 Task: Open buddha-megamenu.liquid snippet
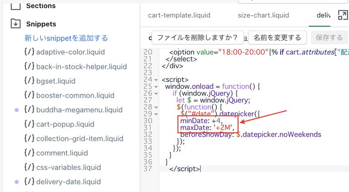(79, 110)
